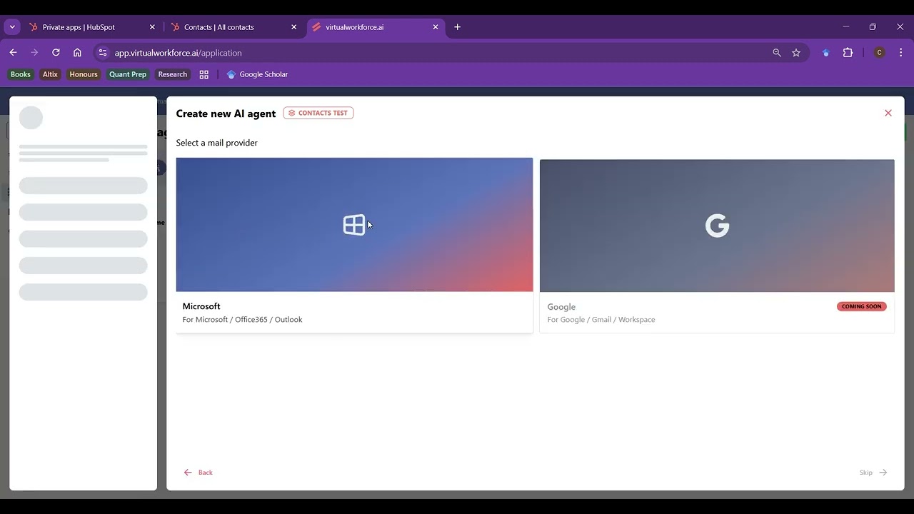The image size is (914, 514).
Task: Click the Back link at bottom left
Action: [199, 473]
